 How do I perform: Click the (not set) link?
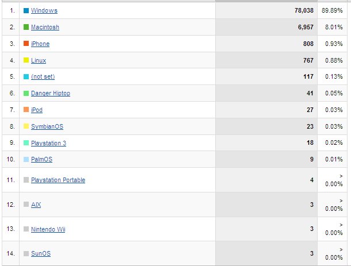[x=43, y=77]
